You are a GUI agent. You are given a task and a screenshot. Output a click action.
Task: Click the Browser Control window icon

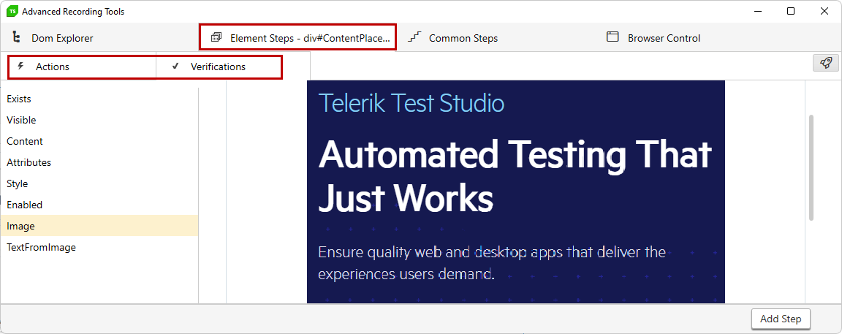[x=612, y=37]
